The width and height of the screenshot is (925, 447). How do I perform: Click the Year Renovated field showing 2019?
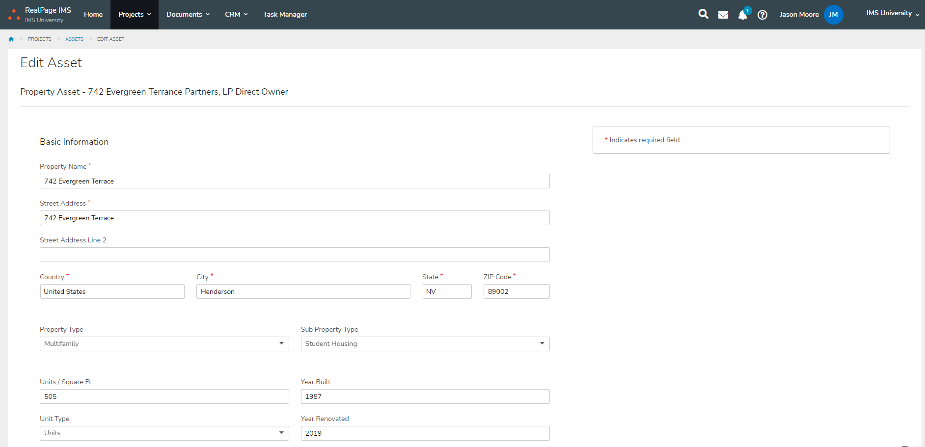[425, 433]
